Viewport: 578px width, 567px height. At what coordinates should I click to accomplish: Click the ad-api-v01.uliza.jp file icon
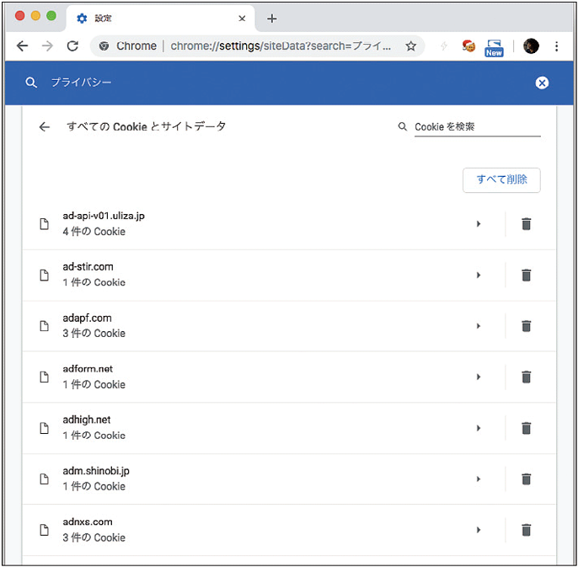[44, 224]
